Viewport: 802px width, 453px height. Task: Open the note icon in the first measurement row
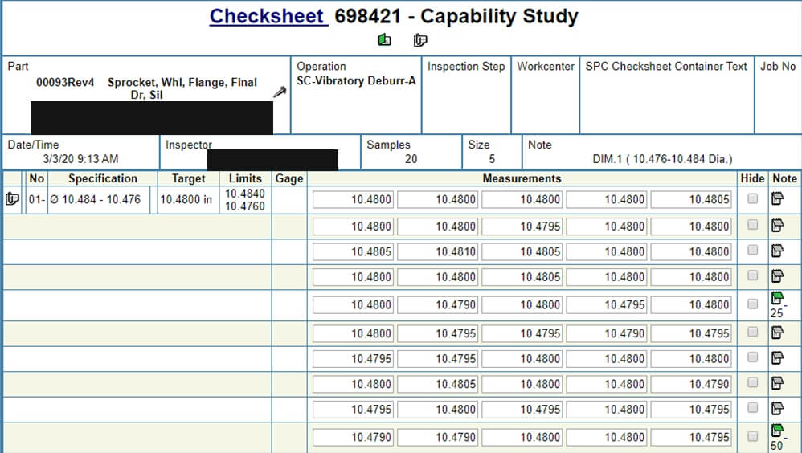point(777,199)
